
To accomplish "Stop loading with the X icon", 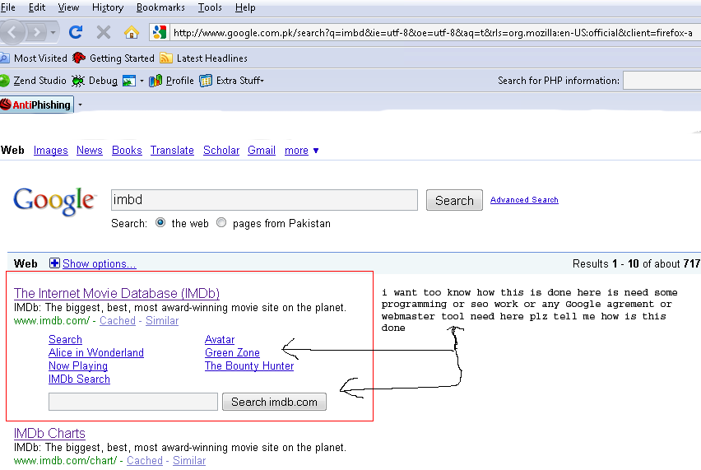I will 104,32.
